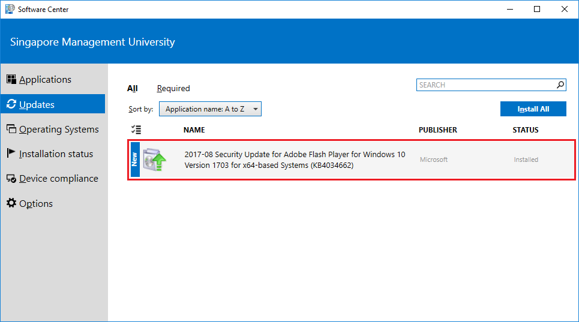Switch to the All filter tab
The width and height of the screenshot is (579, 322).
(132, 89)
